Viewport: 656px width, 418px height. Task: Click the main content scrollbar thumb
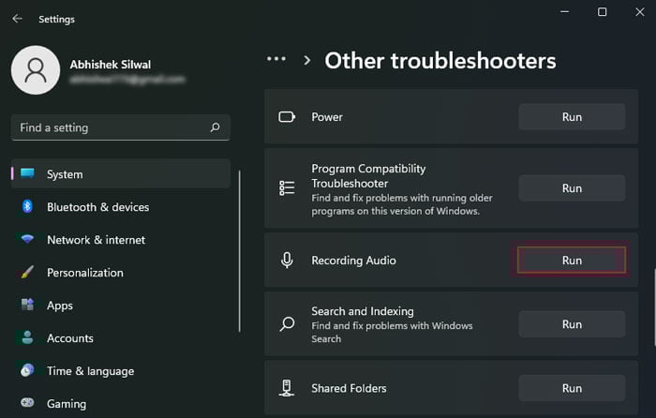pyautogui.click(x=654, y=307)
